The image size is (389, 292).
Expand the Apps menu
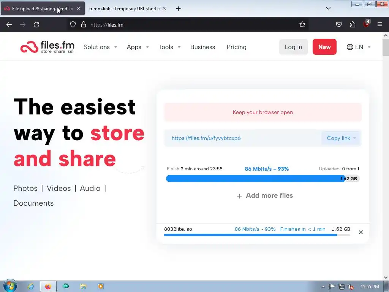pos(138,47)
